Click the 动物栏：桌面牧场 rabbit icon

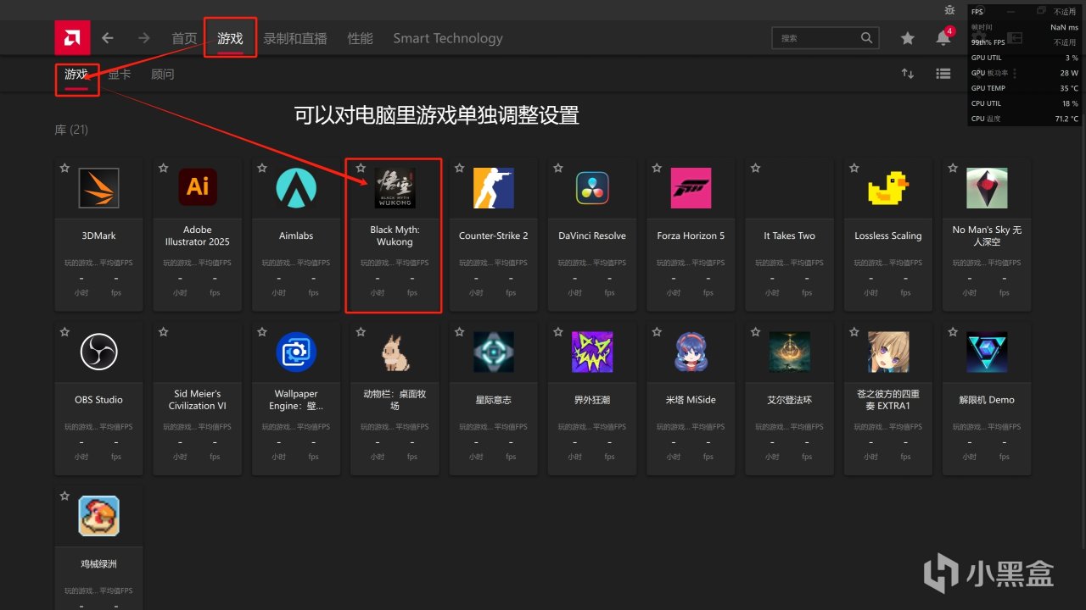point(395,352)
